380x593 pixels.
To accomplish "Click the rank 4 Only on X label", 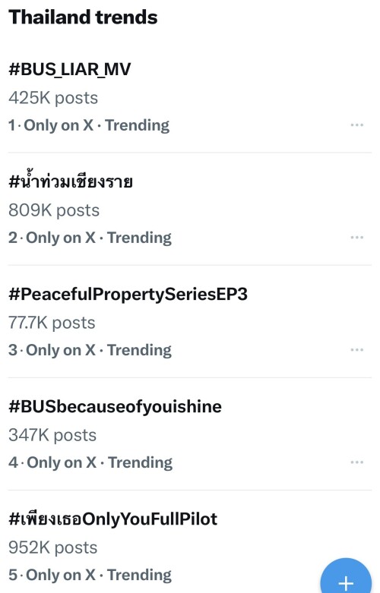I will (62, 462).
